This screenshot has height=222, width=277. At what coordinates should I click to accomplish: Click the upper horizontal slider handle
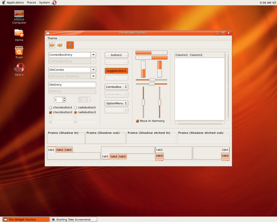tap(152, 80)
